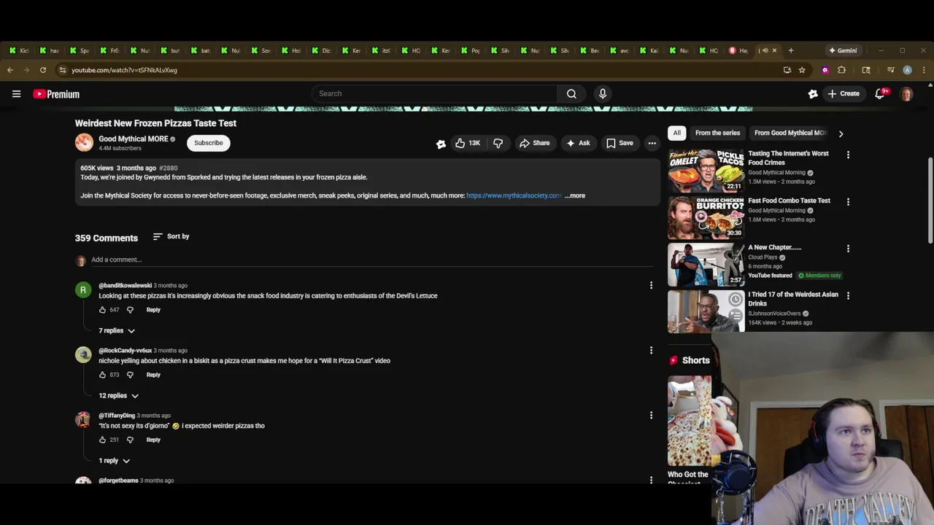Image resolution: width=934 pixels, height=525 pixels.
Task: Go back with browser back arrow
Action: 10,70
